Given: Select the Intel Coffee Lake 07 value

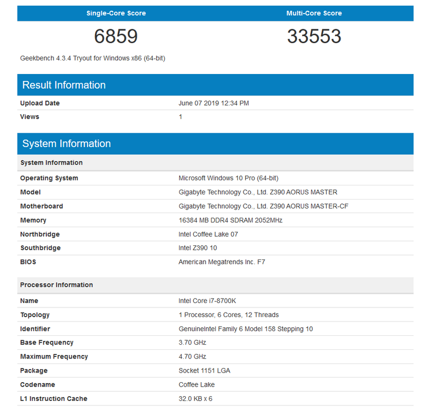Looking at the screenshot, I should 208,235.
